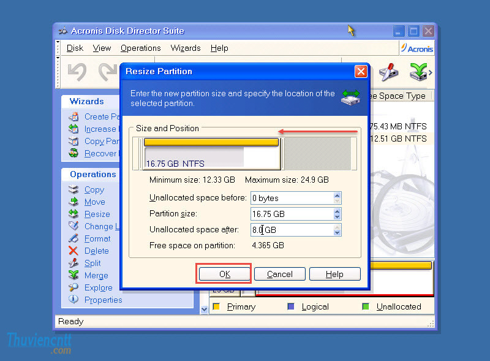Viewport: 490px width, 361px height.
Task: Click the Create Partition wizard icon
Action: tap(73, 116)
